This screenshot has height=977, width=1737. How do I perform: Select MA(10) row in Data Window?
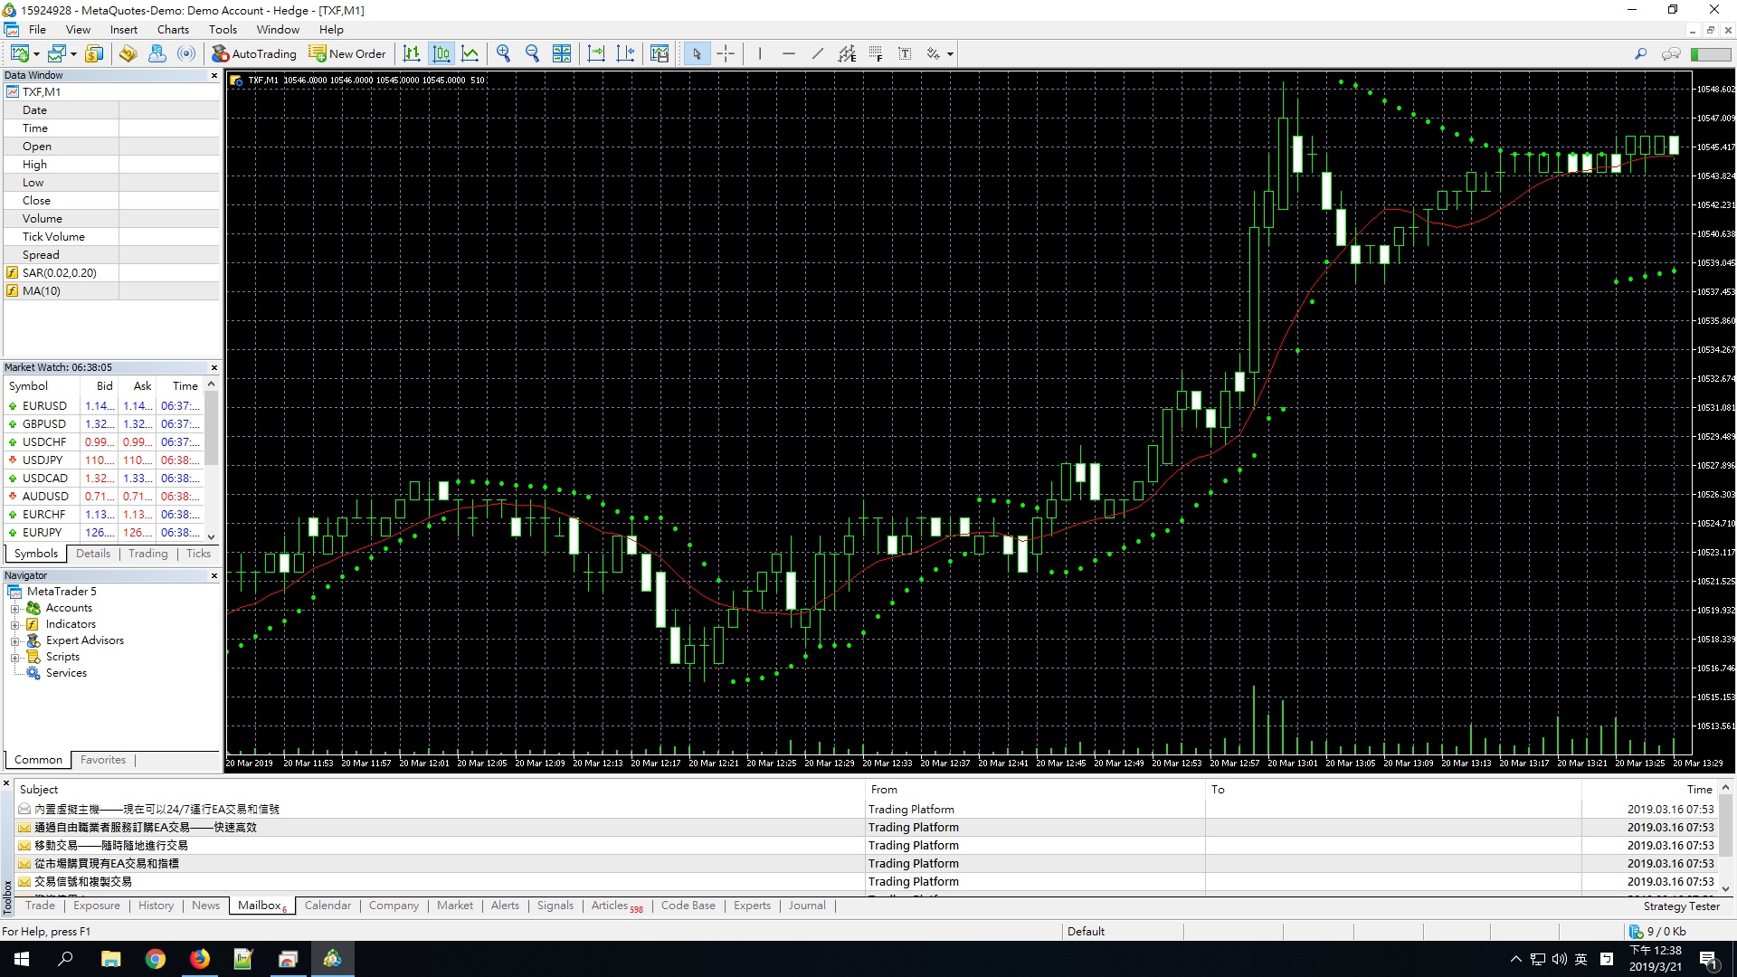pos(111,290)
